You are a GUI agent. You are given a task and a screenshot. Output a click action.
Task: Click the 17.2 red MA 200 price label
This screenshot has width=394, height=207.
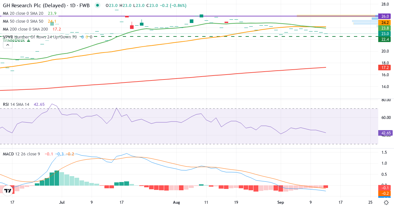coord(385,67)
